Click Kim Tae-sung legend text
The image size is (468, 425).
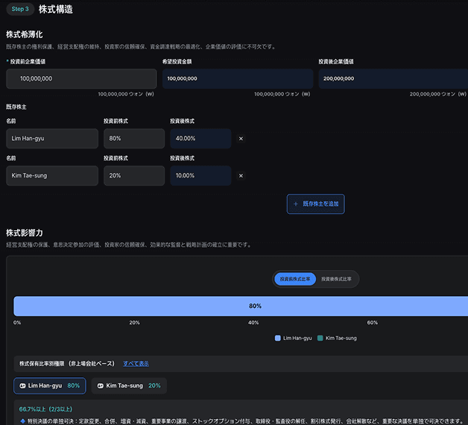click(341, 338)
